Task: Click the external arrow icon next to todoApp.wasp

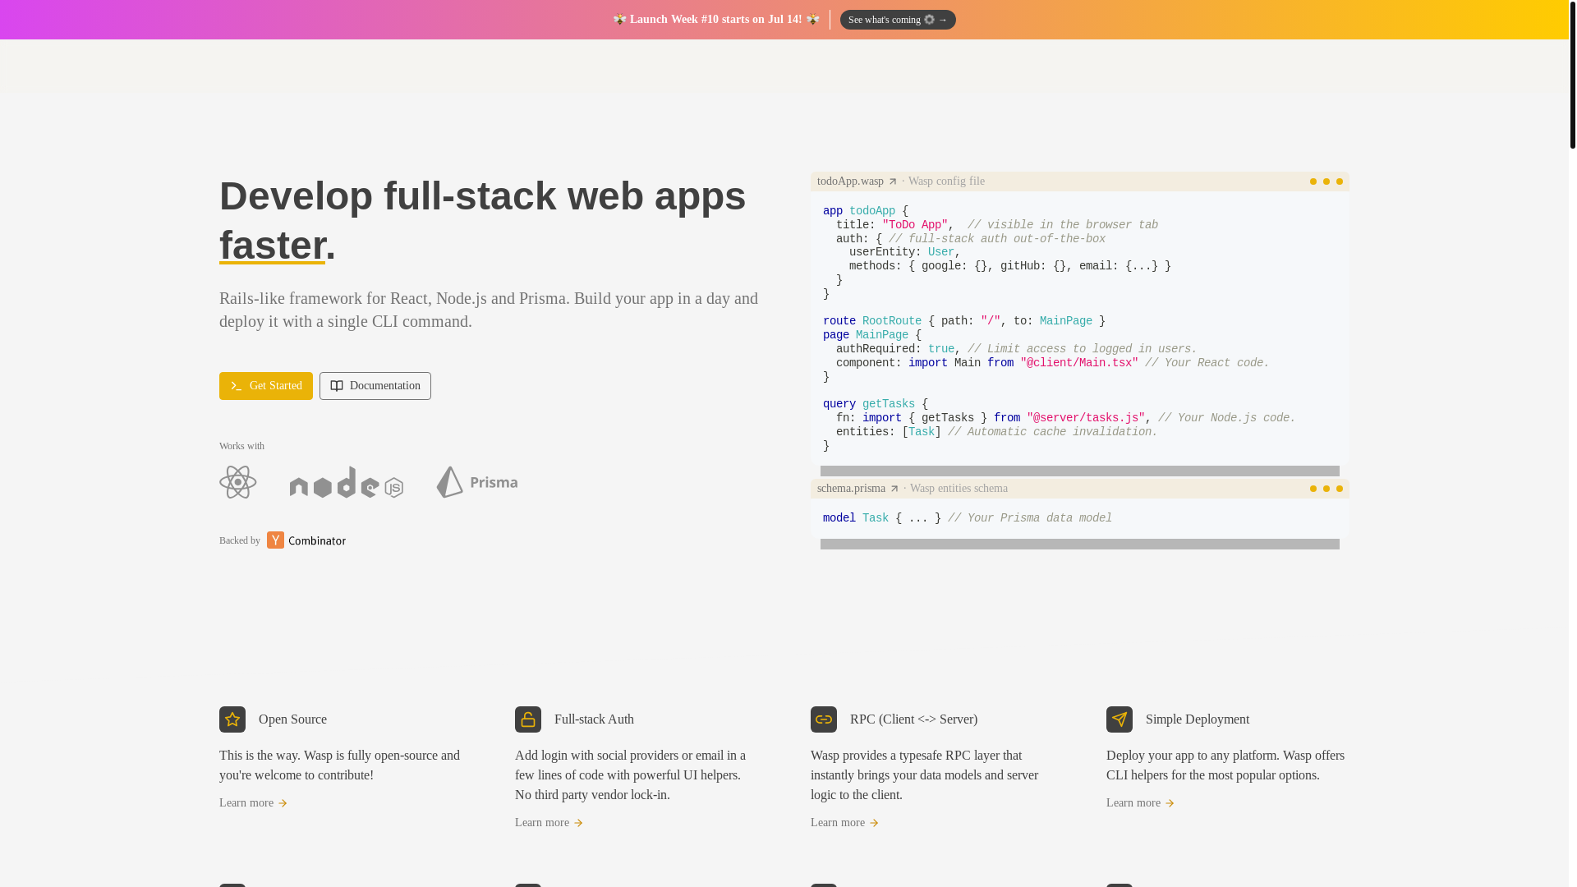Action: coord(893,182)
